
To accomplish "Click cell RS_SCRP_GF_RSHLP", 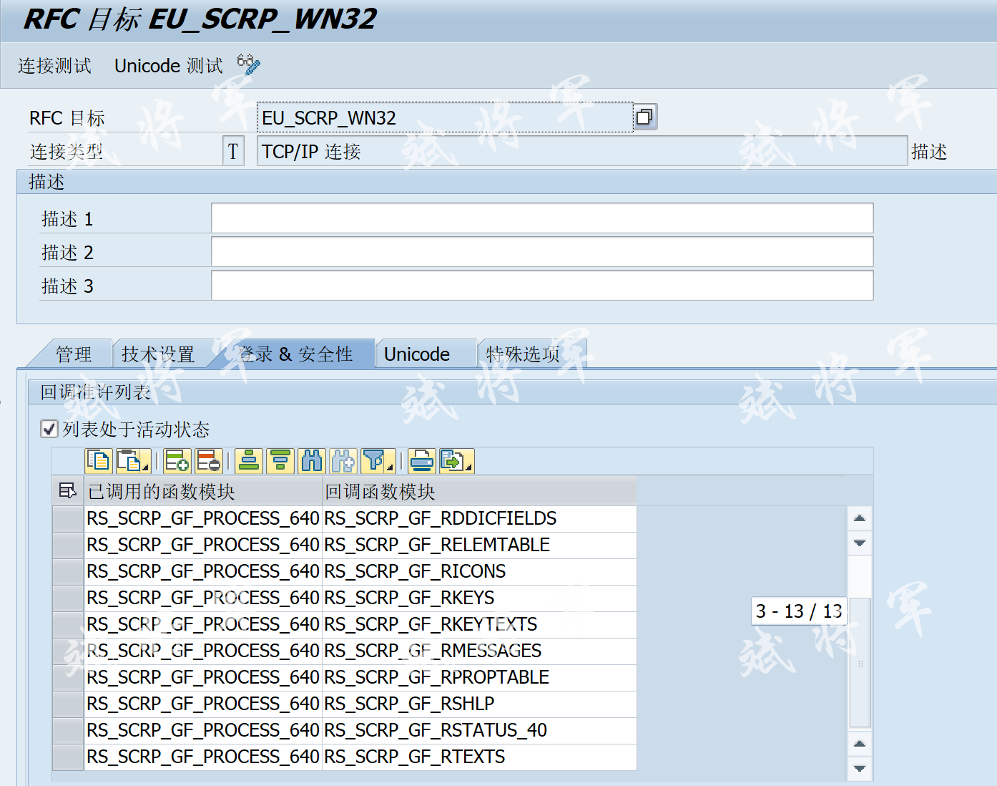I will click(x=479, y=704).
